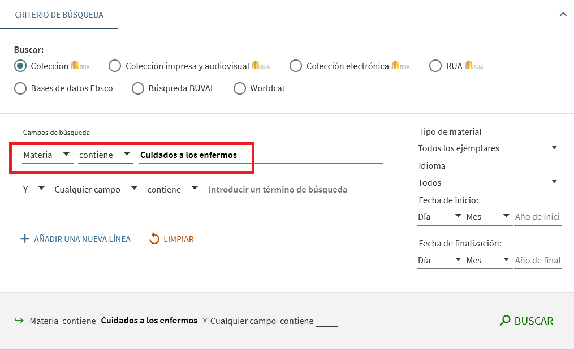574x350 pixels.
Task: Open the Materia field dropdown
Action: (x=48, y=155)
